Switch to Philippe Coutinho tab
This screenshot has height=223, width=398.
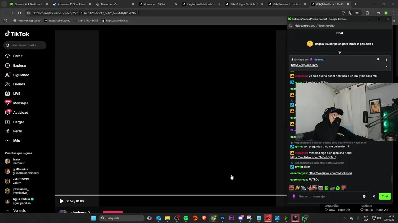244,4
